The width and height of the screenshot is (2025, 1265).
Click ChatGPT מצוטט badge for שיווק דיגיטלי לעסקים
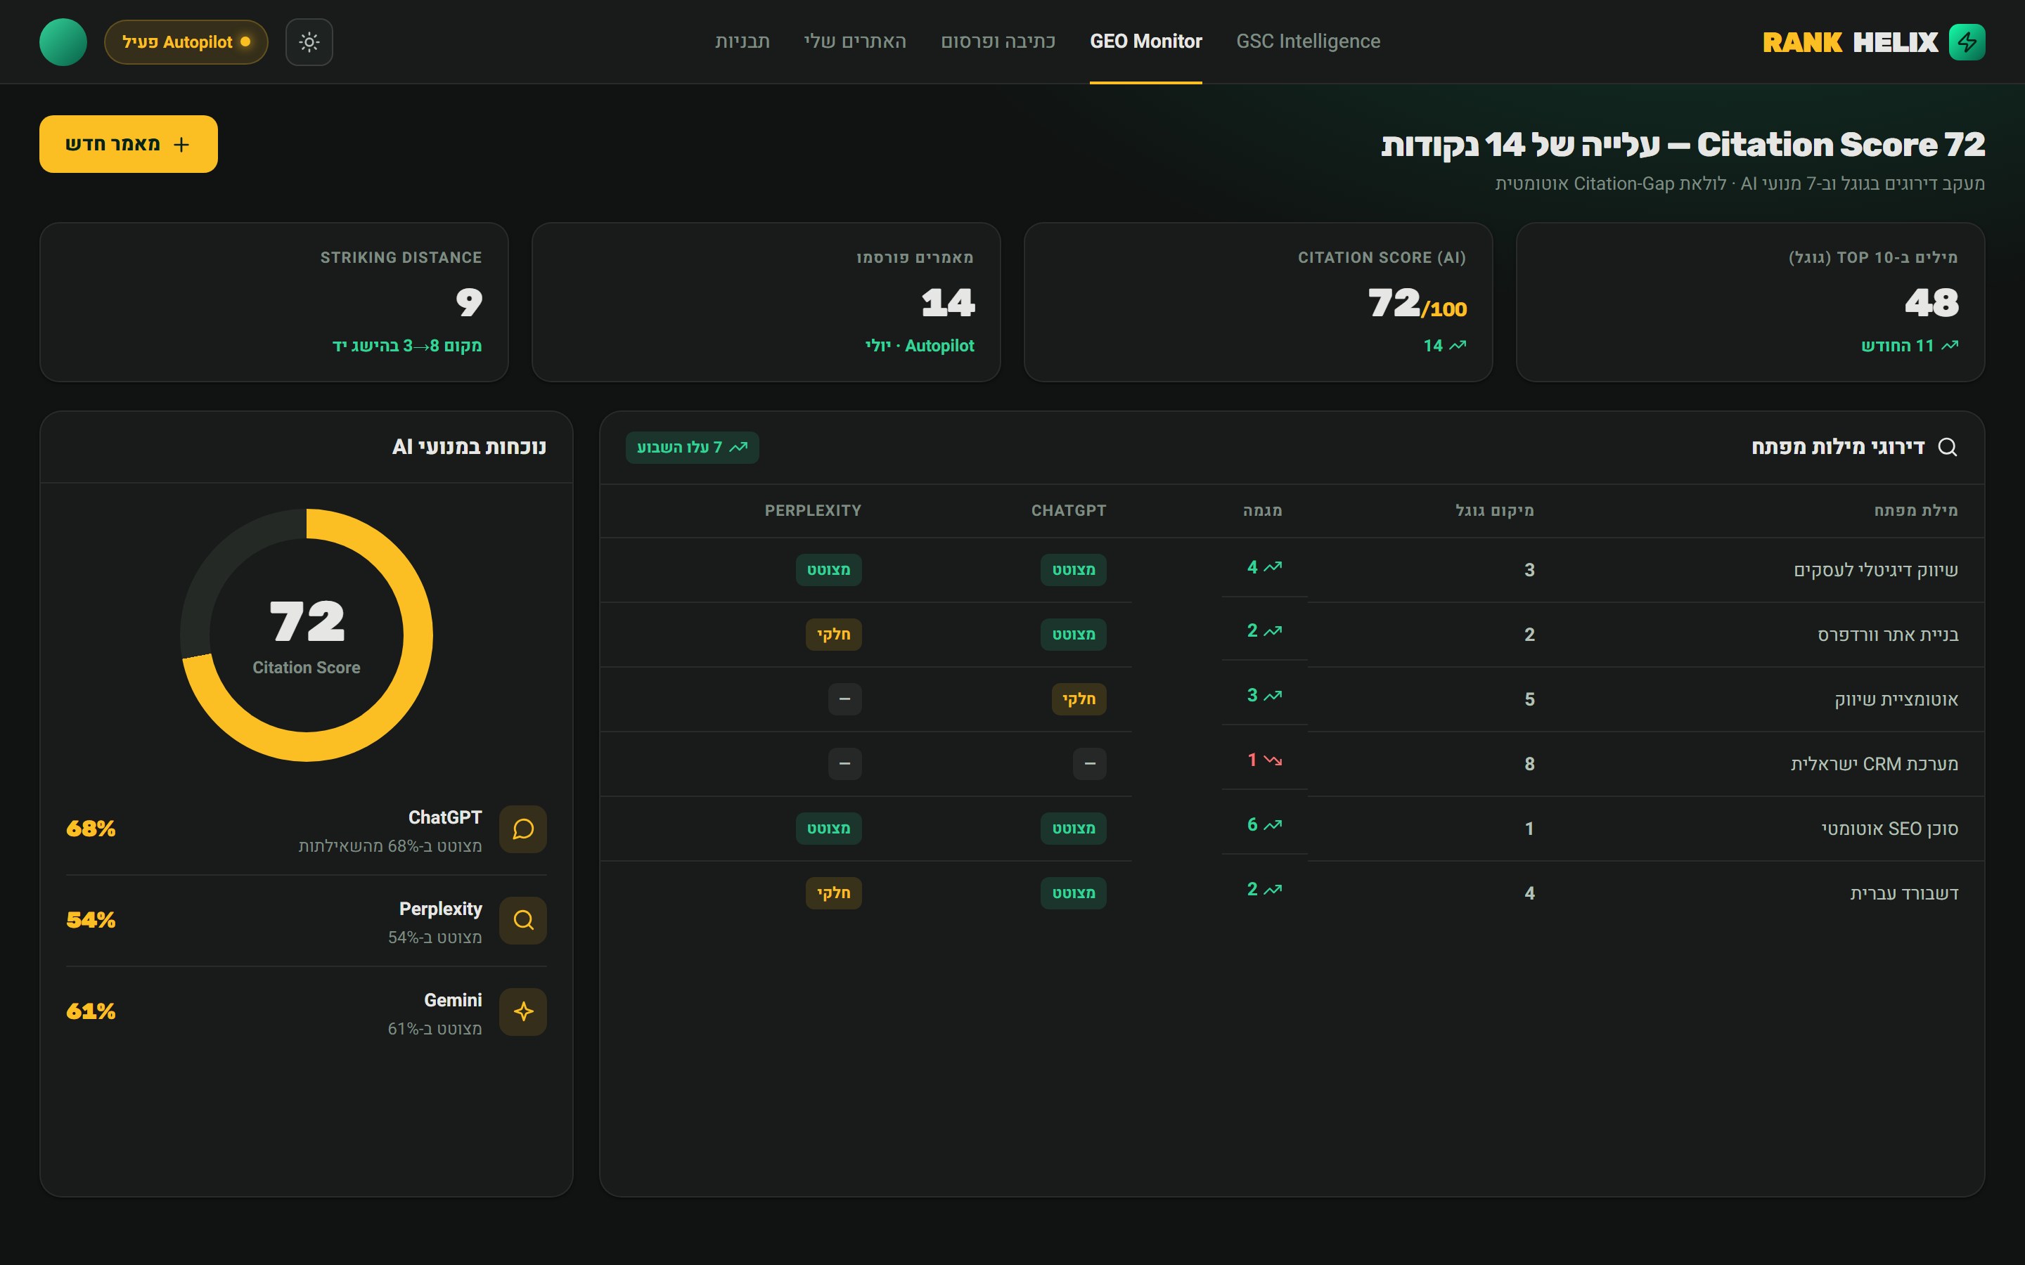(1073, 570)
